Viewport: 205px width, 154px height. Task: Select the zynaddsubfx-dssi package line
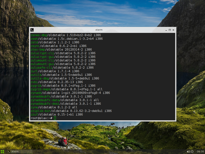pos(66,103)
